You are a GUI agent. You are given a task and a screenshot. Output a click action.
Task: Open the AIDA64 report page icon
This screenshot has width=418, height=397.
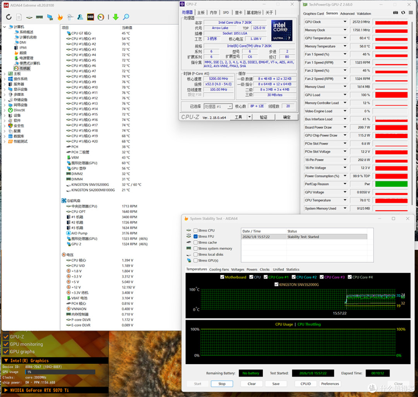point(19,17)
